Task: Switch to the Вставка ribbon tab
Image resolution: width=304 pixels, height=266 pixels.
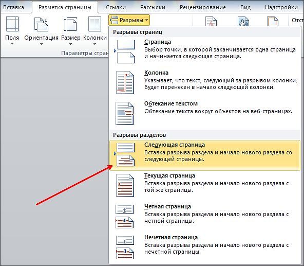Action: tap(13, 7)
